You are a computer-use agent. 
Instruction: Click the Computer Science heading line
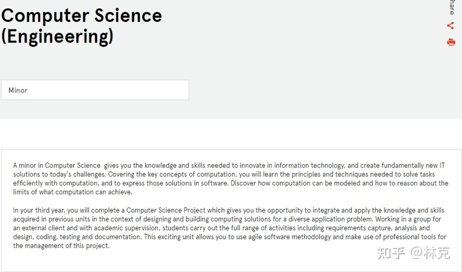click(x=81, y=15)
